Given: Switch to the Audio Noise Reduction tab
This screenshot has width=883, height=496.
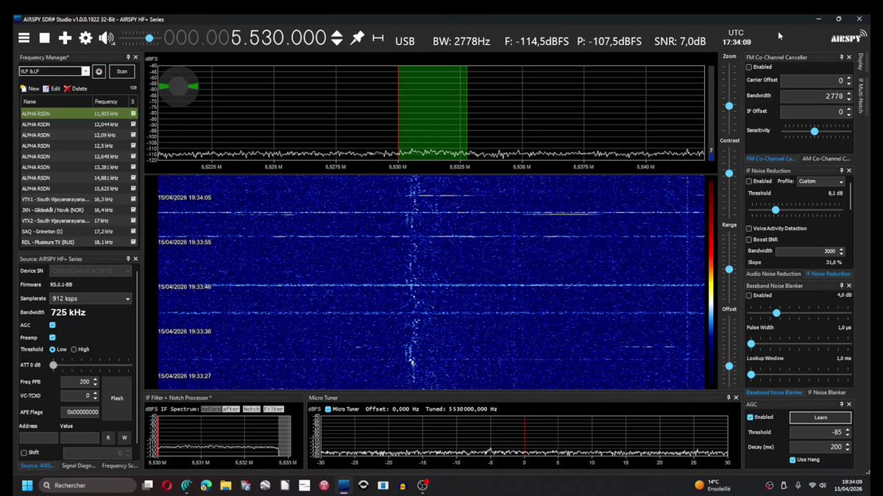Looking at the screenshot, I should (x=773, y=273).
